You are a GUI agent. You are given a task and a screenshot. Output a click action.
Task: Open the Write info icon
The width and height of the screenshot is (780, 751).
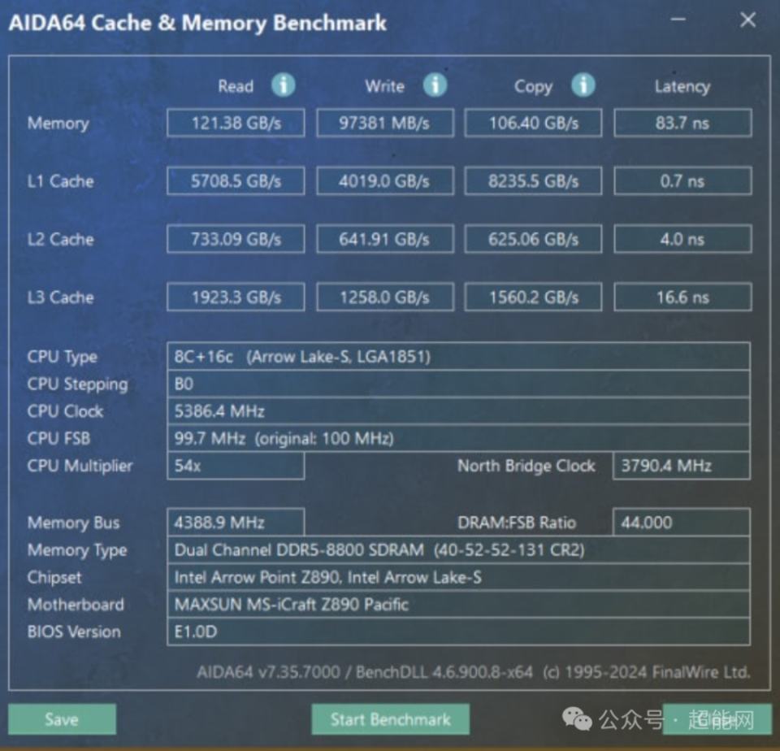tap(435, 85)
